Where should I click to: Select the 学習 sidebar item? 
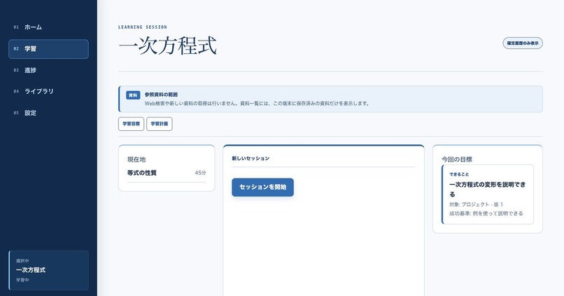pos(48,49)
